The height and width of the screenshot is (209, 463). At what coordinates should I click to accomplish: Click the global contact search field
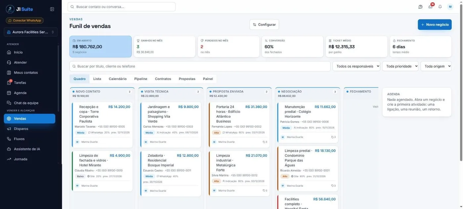(121, 7)
